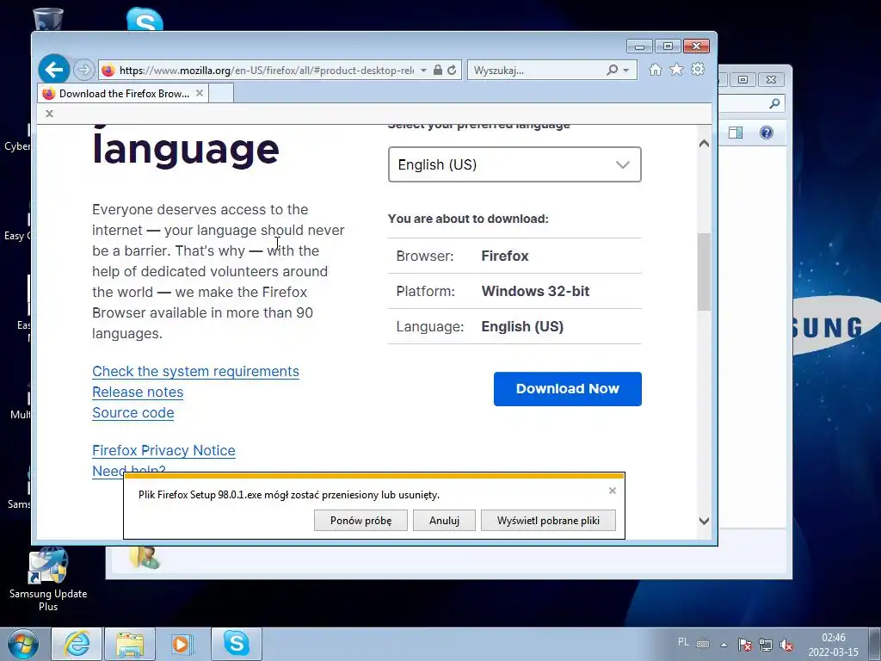This screenshot has width=881, height=661.
Task: Show hidden tray icons arrow
Action: point(724,645)
